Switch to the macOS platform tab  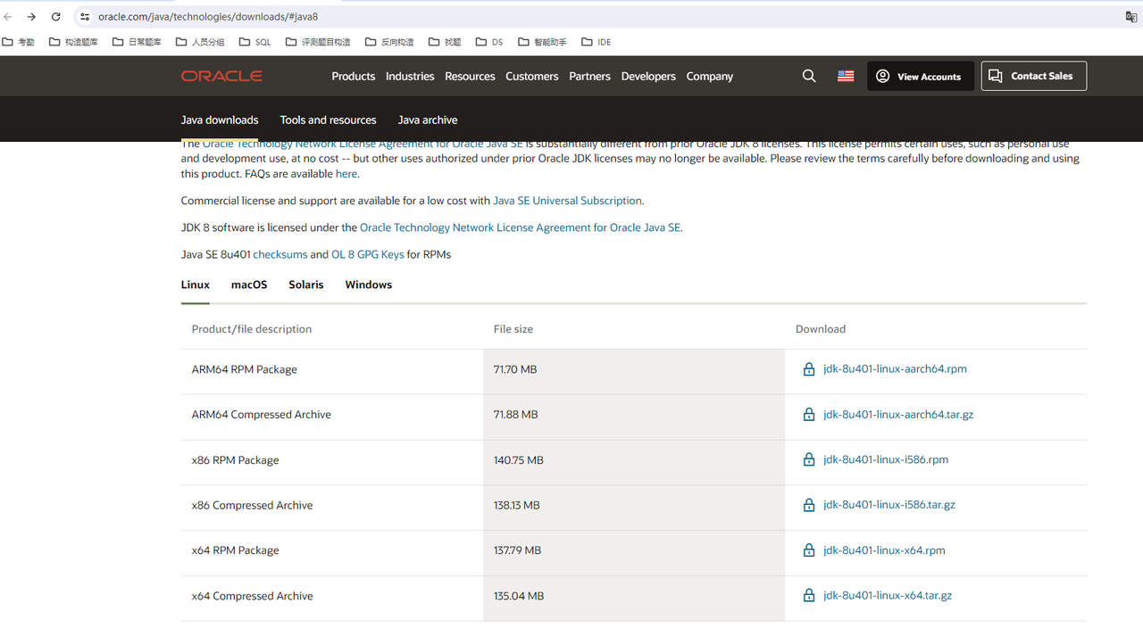(249, 285)
